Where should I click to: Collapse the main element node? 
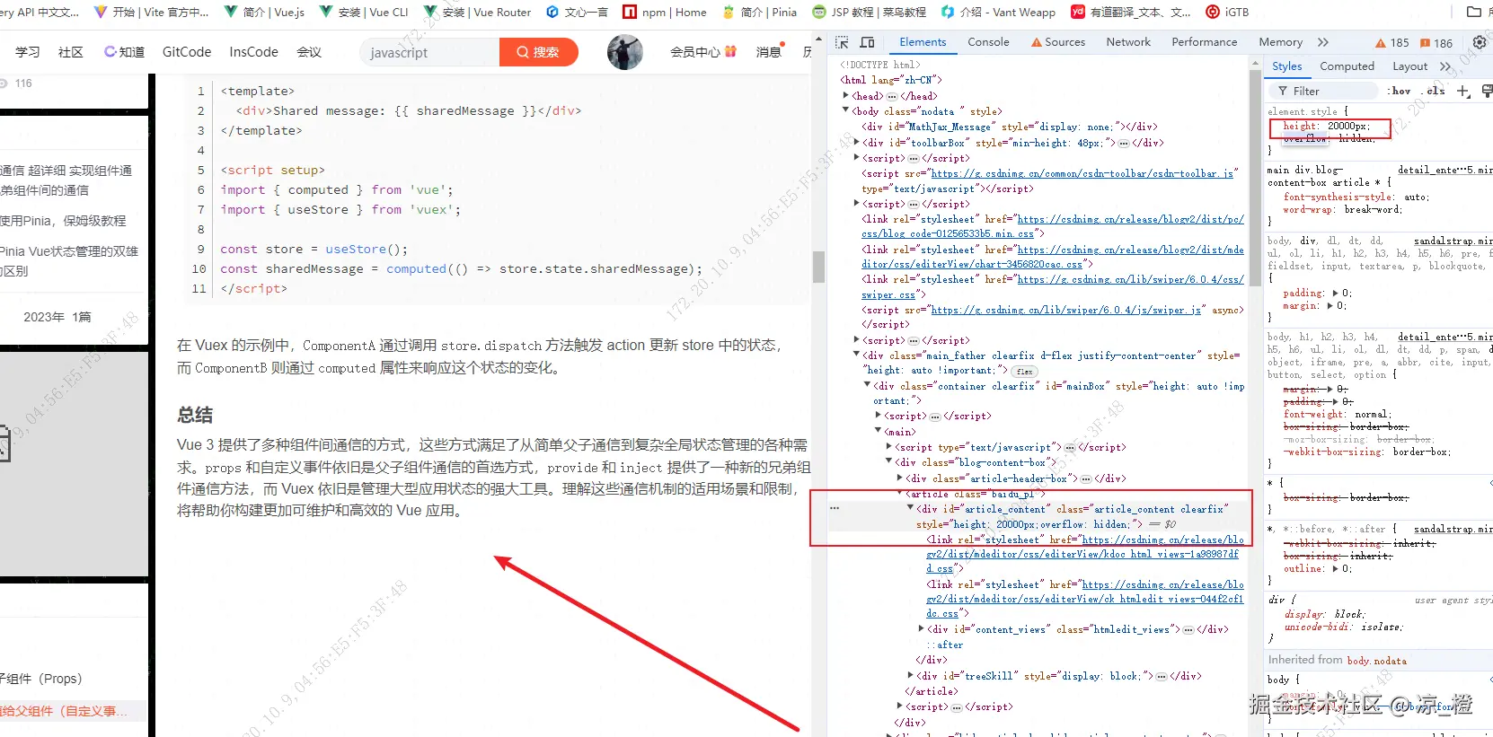tap(878, 431)
